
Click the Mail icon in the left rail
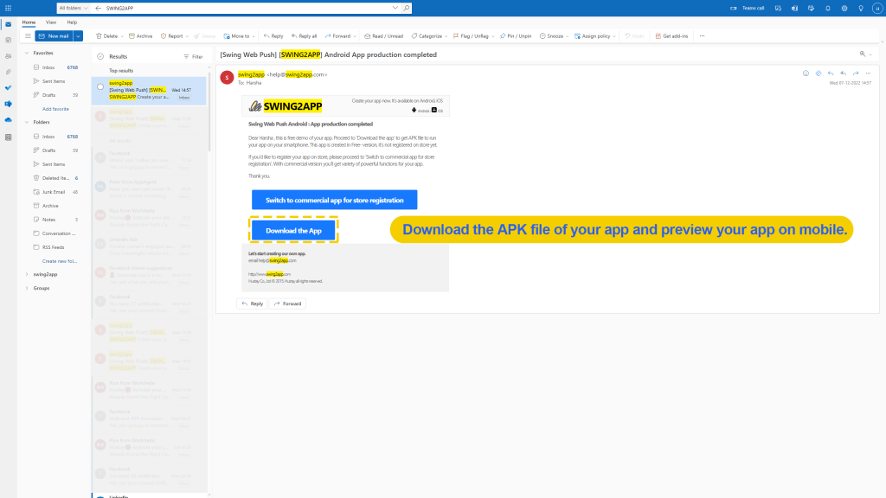tap(8, 24)
